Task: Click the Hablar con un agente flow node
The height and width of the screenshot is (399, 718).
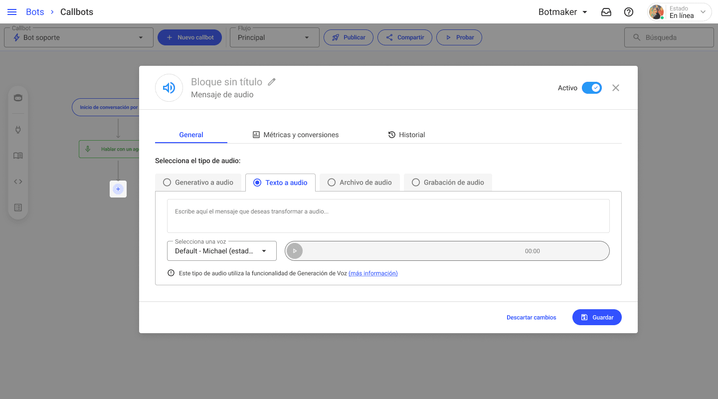Action: tap(109, 149)
